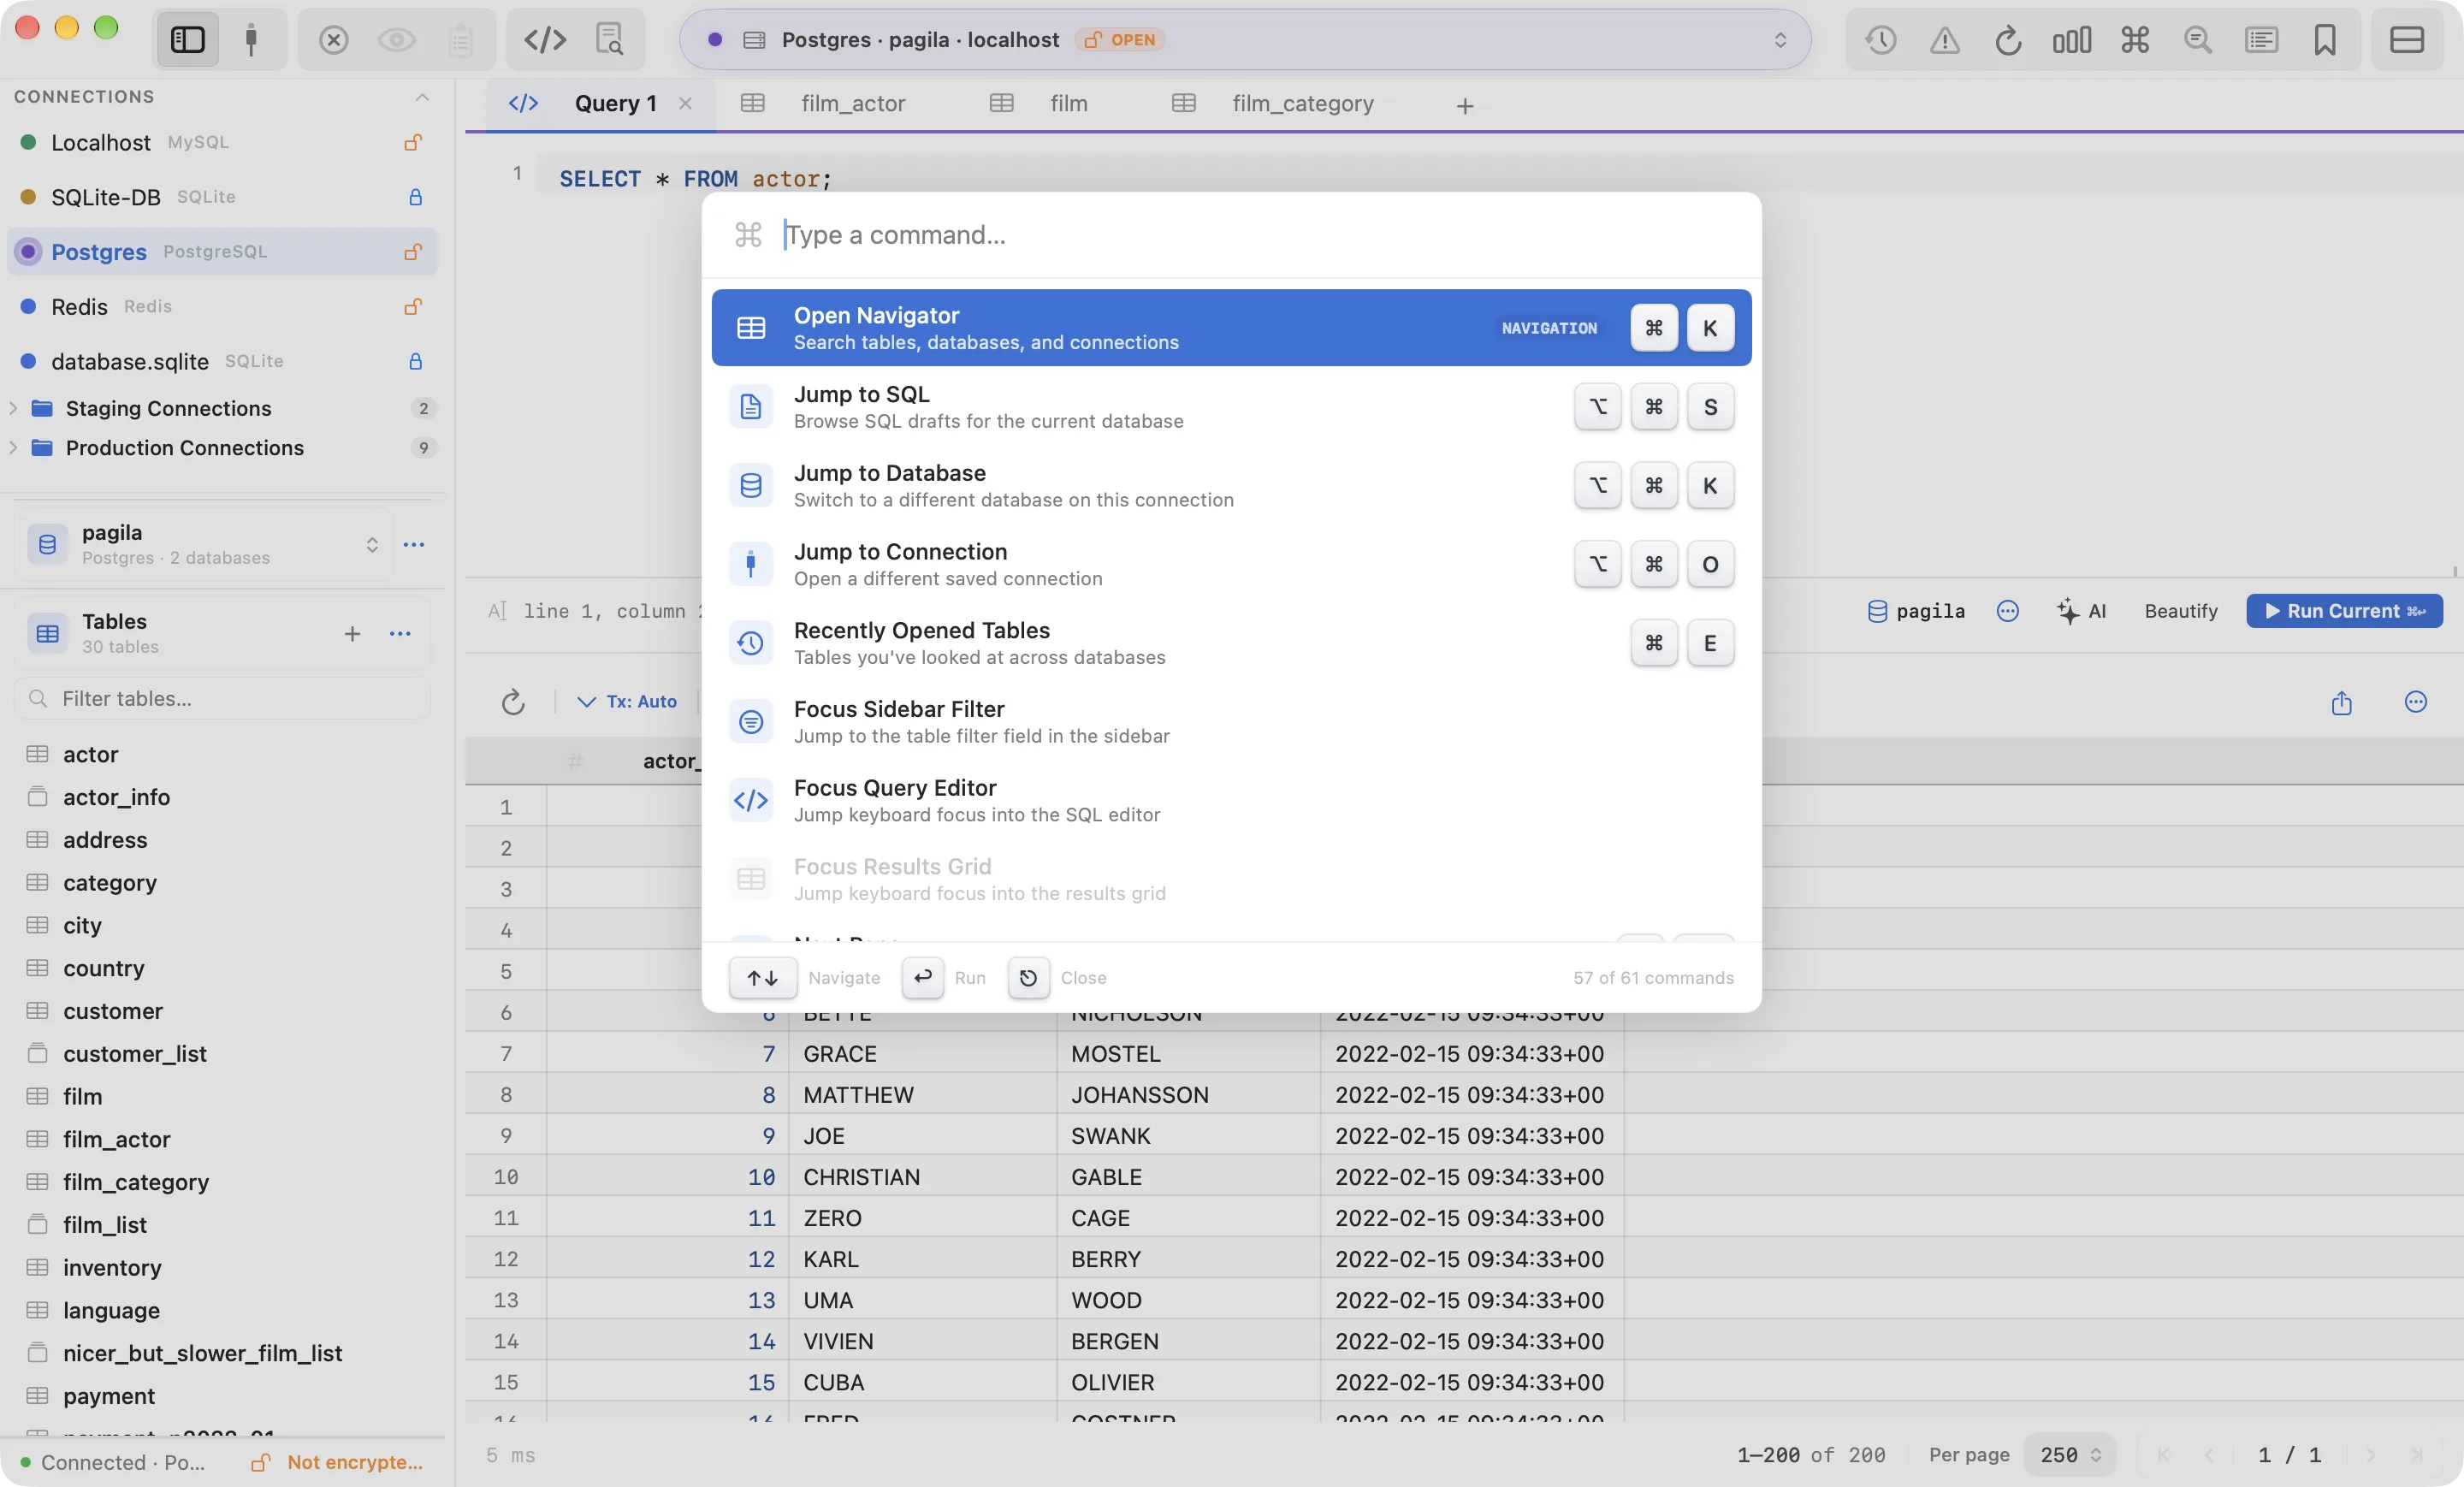Select the Jump to Connection command
This screenshot has width=2464, height=1487.
1231,564
